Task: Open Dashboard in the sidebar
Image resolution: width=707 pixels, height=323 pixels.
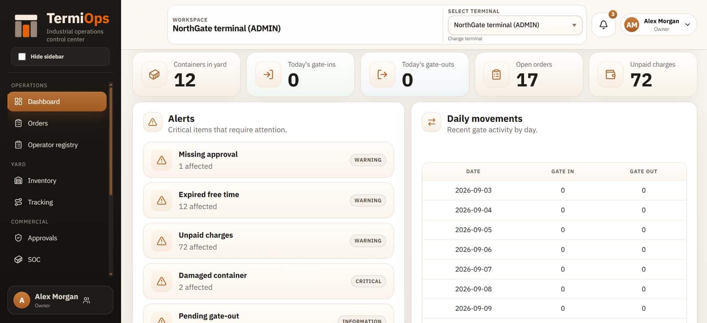Action: pyautogui.click(x=57, y=102)
